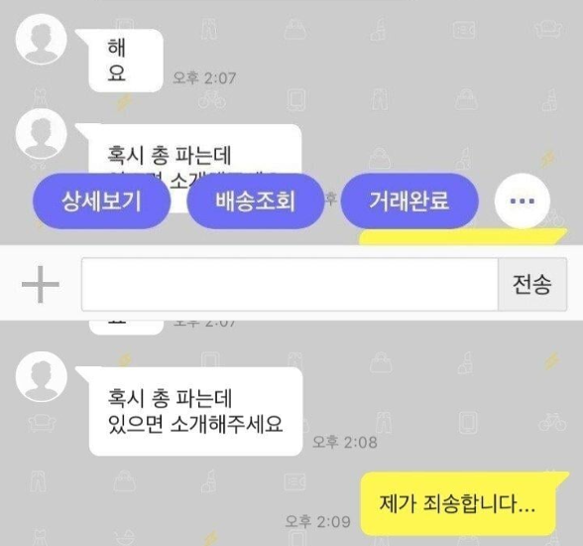Tap the gray chat background beside 제가 죄송합니다
Viewport: 583px width, 546px height.
pos(149,502)
